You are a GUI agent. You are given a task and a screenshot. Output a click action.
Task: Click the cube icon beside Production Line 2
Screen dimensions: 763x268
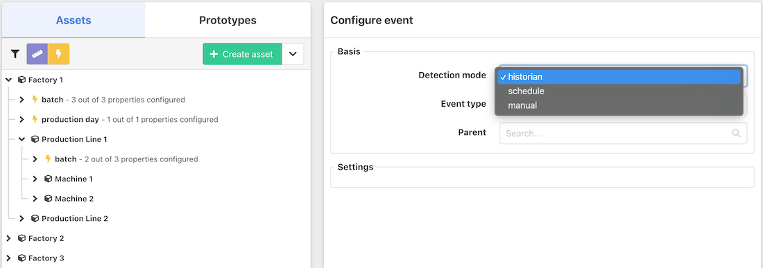click(35, 218)
